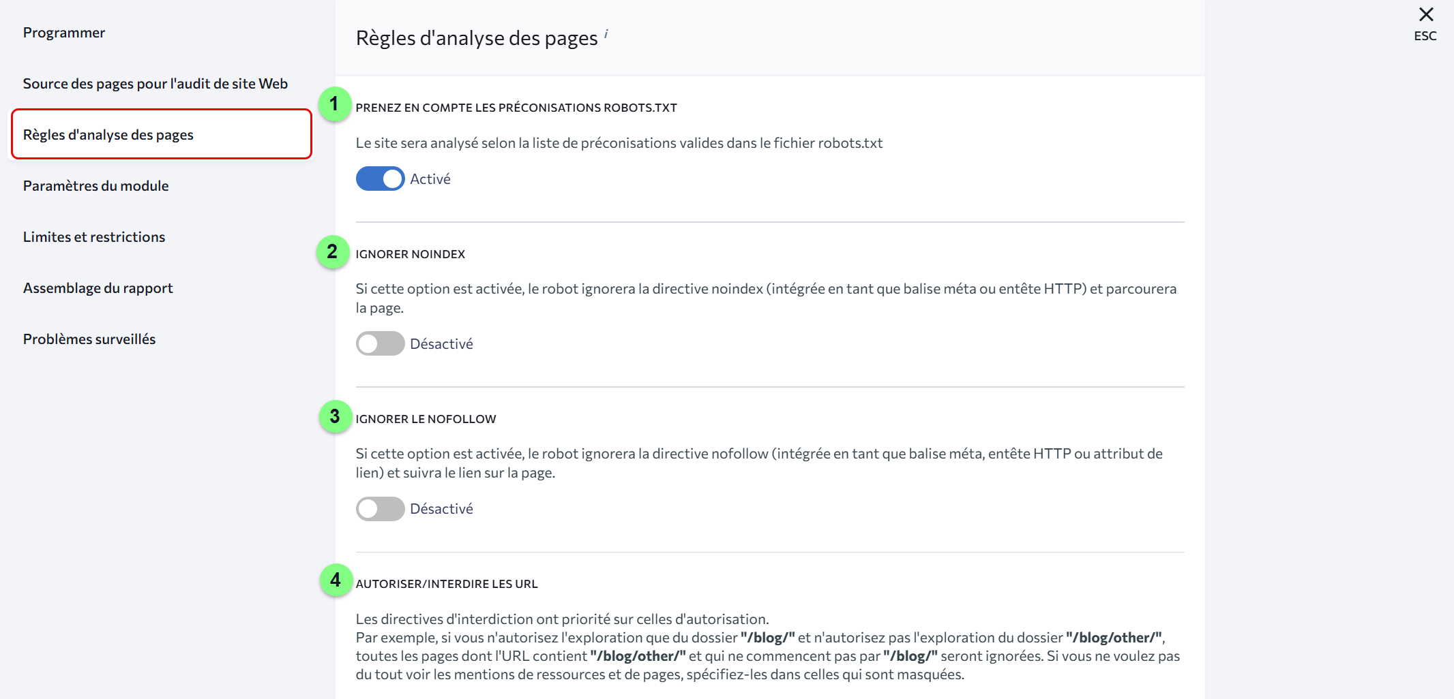The image size is (1454, 699).
Task: Open Problèmes surveillés section
Action: click(x=89, y=339)
